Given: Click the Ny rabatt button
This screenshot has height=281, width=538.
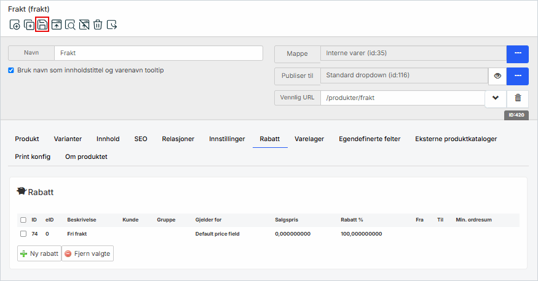Looking at the screenshot, I should (x=39, y=253).
